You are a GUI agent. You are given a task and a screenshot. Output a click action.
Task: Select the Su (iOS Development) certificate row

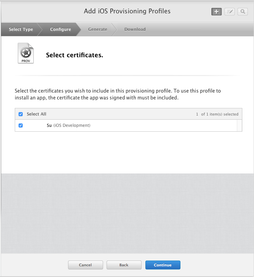point(126,125)
